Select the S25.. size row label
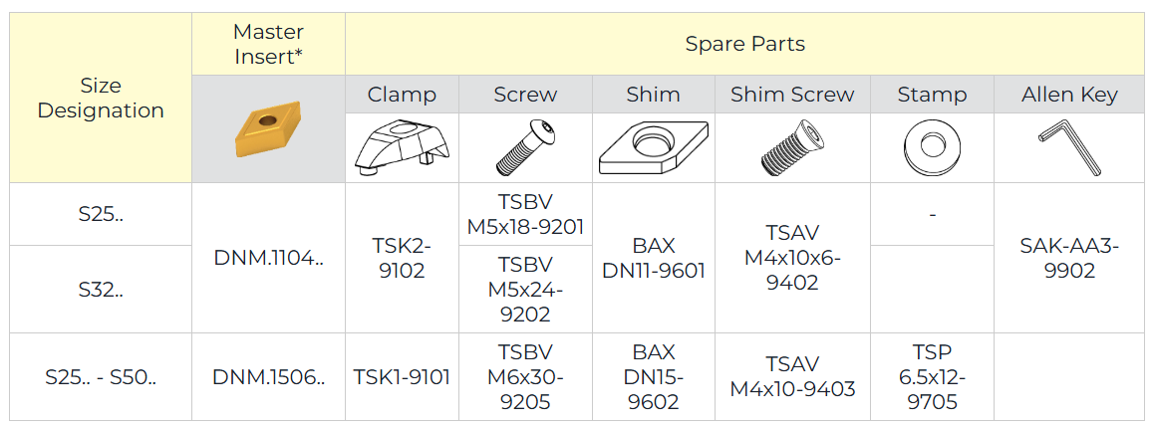The height and width of the screenshot is (427, 1153). (101, 214)
